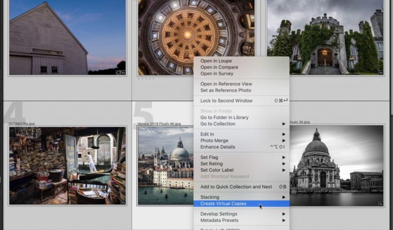
Task: Click Enhance Details in the context menu
Action: coord(218,147)
